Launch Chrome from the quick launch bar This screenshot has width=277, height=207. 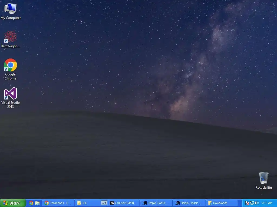31,203
